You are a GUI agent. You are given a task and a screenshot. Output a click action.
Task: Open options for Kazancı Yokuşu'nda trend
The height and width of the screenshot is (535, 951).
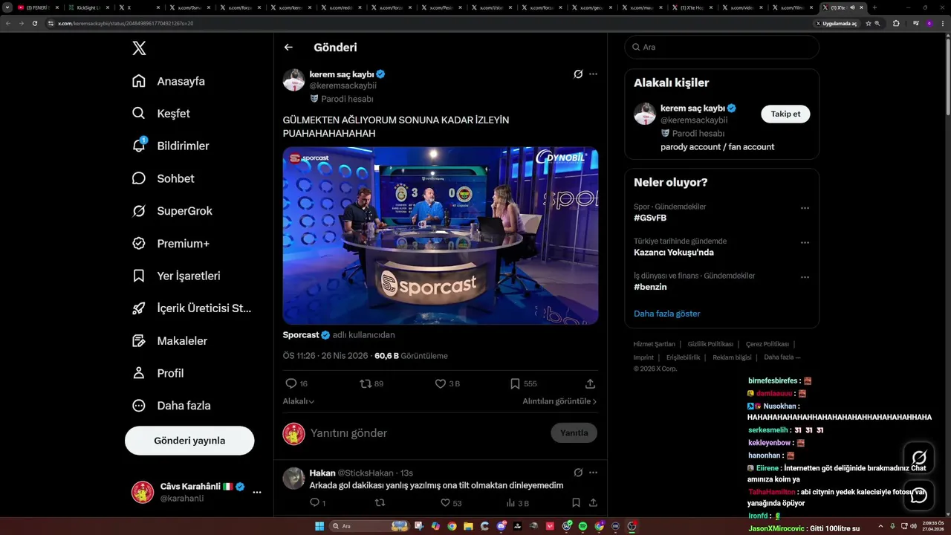click(x=805, y=242)
